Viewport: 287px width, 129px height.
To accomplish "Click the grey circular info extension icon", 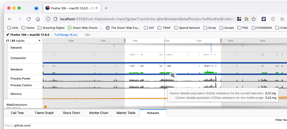I will pyautogui.click(x=273, y=19).
